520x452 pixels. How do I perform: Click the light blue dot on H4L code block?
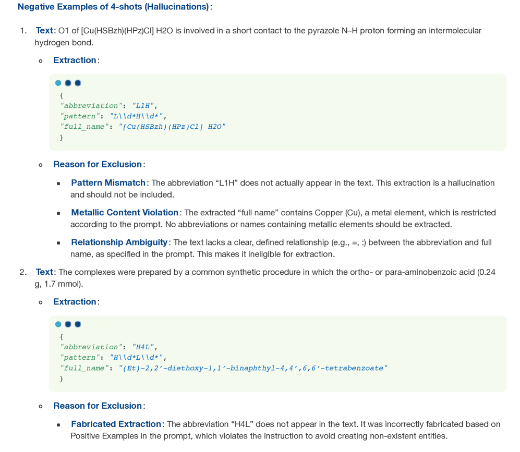[x=58, y=324]
